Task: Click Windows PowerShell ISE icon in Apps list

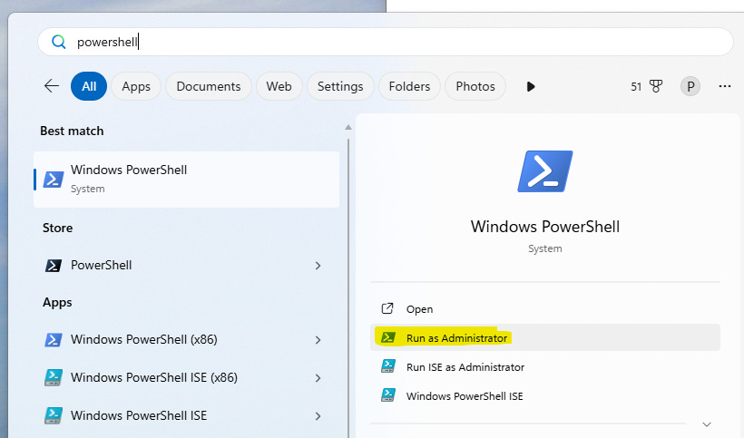Action: (x=54, y=415)
